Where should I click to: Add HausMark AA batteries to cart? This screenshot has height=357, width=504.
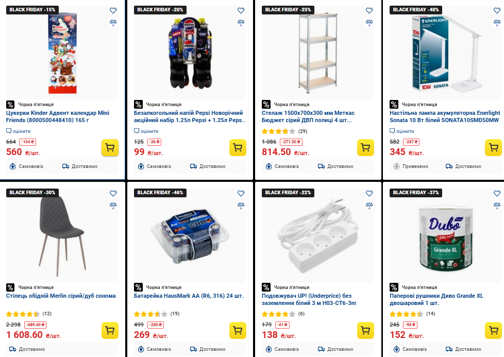point(238,330)
